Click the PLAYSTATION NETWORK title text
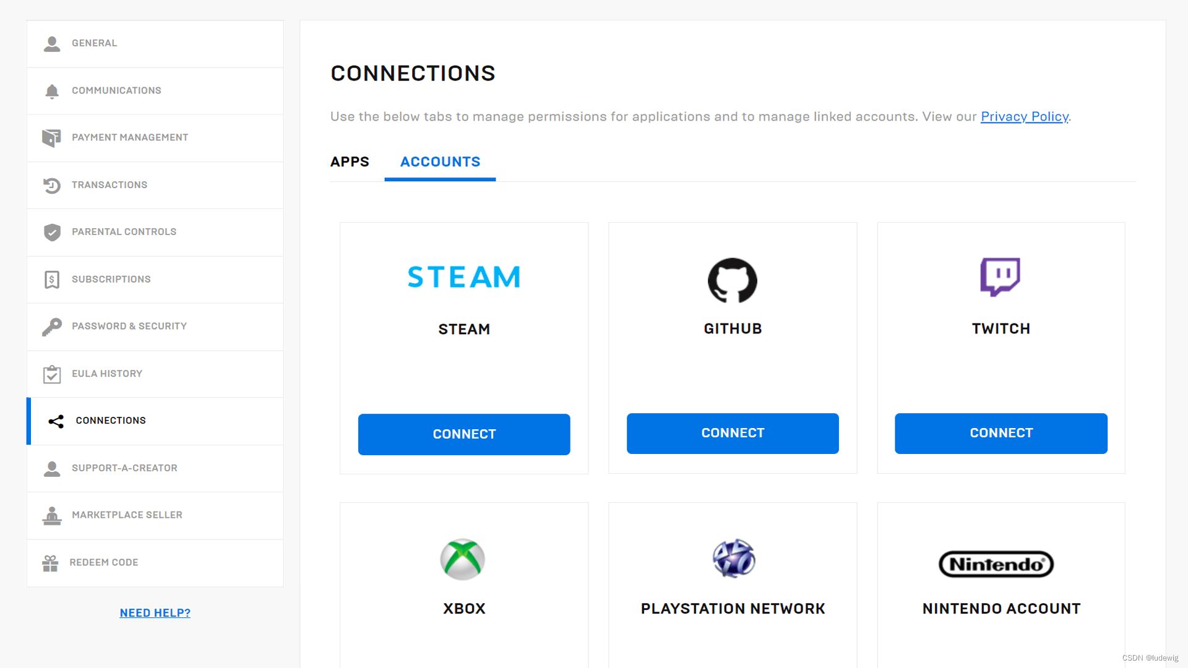The width and height of the screenshot is (1188, 668). coord(733,609)
